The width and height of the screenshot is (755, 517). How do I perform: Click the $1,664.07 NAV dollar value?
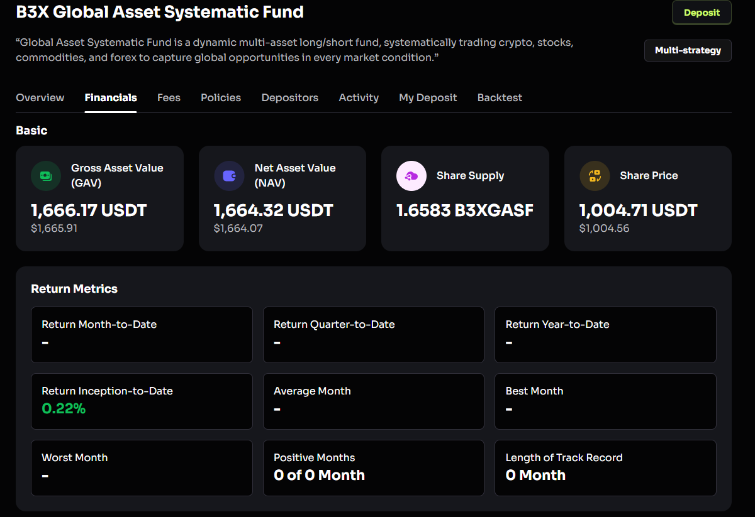(x=238, y=228)
